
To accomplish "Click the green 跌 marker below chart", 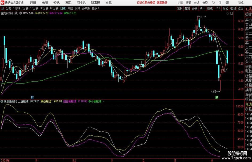I will [x=217, y=97].
